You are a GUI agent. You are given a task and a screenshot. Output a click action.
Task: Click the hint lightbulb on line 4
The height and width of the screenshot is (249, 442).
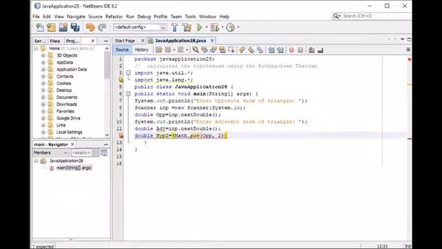pyautogui.click(x=121, y=80)
